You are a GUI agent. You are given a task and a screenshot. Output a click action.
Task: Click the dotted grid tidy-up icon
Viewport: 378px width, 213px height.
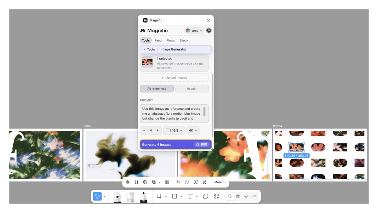click(x=167, y=182)
